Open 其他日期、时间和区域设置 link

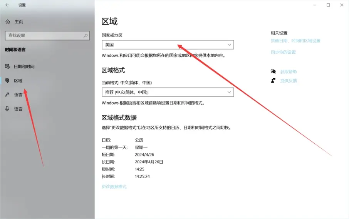(x=295, y=41)
